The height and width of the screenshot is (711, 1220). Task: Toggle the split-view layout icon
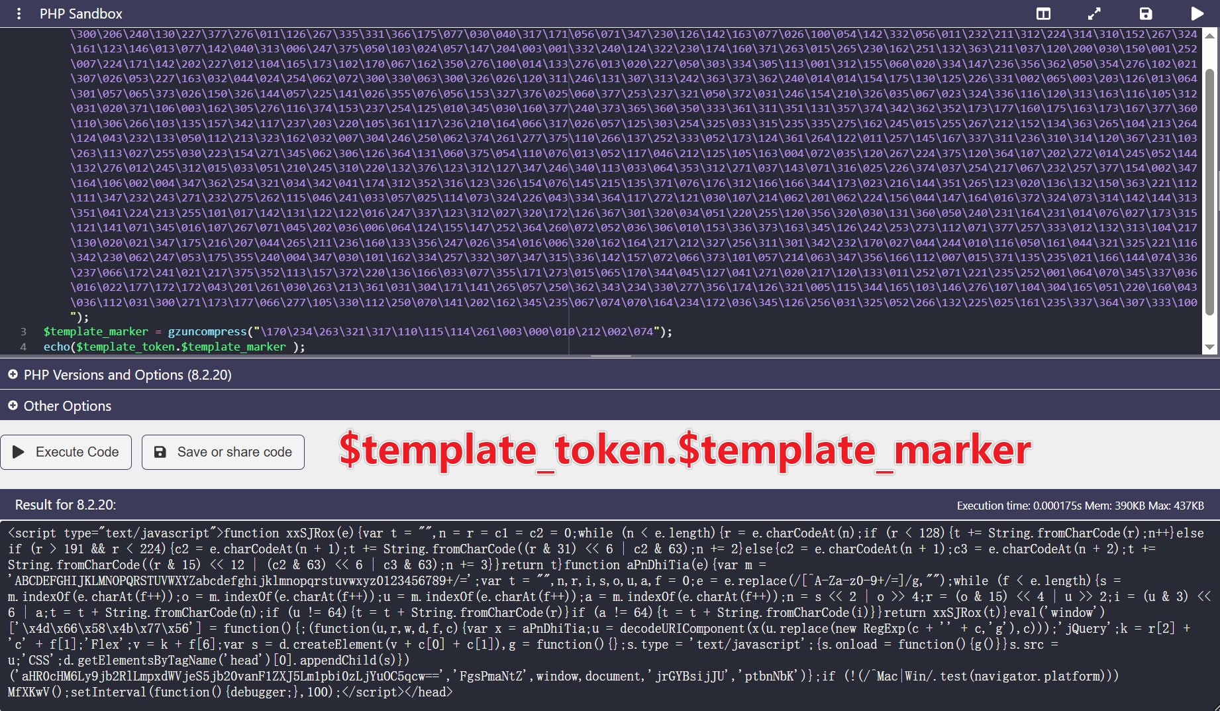coord(1043,14)
